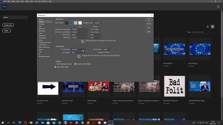Select Performance in Preferences sidebar

click(42, 35)
